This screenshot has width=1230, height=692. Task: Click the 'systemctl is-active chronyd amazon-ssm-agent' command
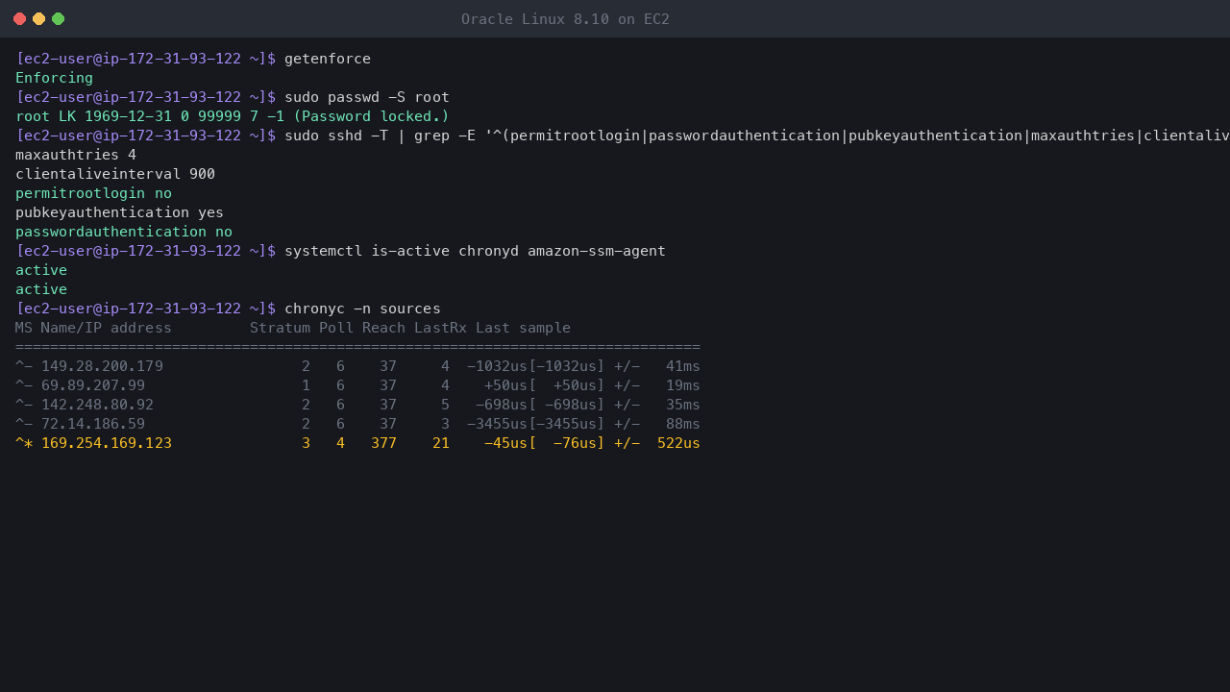[x=475, y=251]
